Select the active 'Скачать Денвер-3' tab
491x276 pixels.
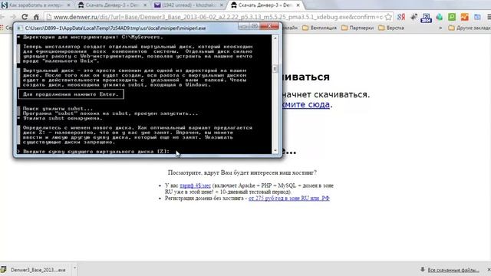click(265, 5)
